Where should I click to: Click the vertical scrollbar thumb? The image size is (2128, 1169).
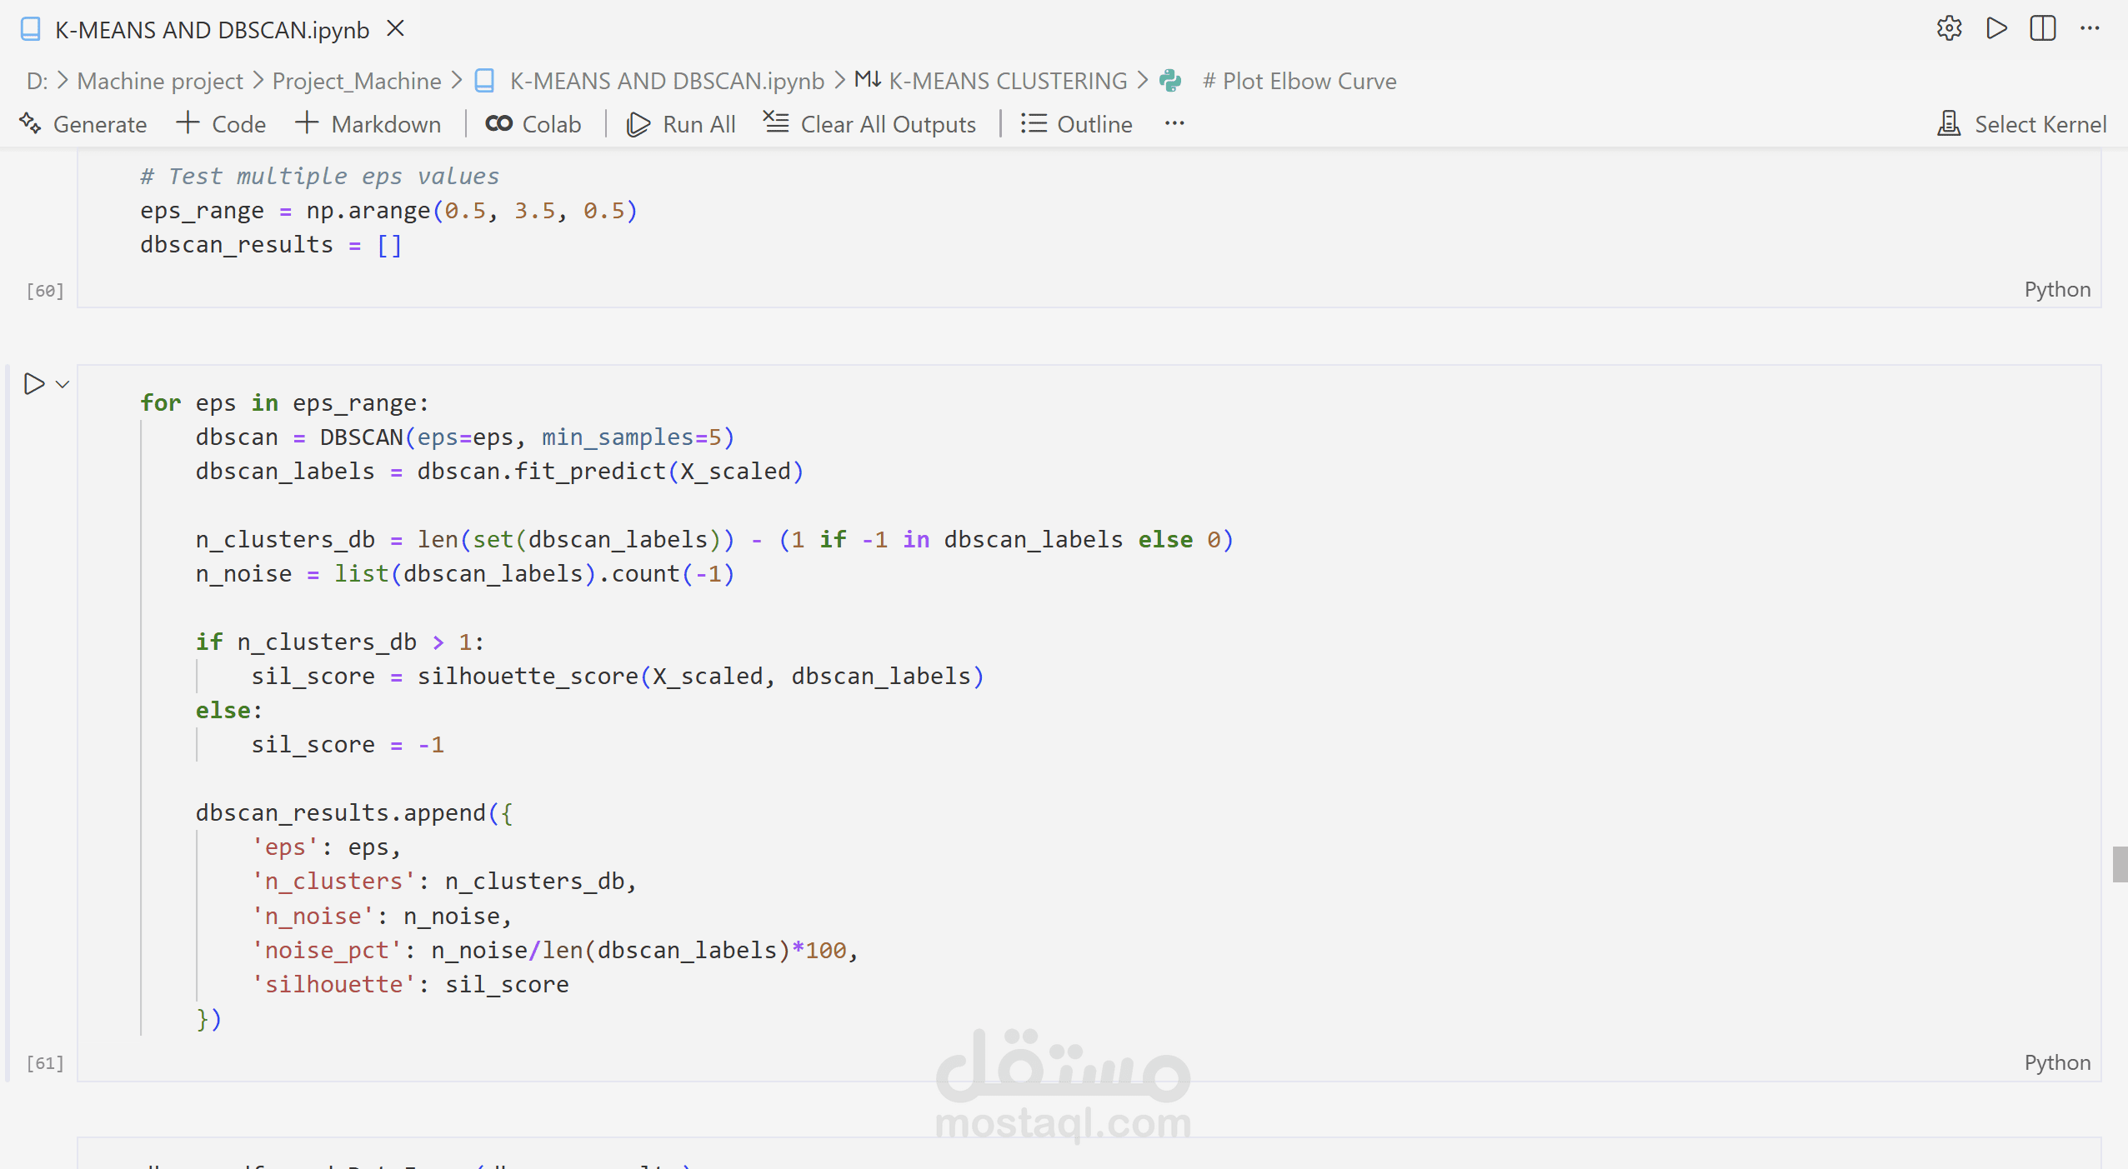coord(2119,864)
